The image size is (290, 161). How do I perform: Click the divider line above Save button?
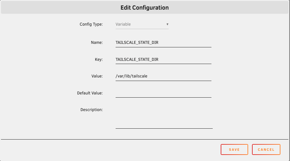pyautogui.click(x=144, y=140)
